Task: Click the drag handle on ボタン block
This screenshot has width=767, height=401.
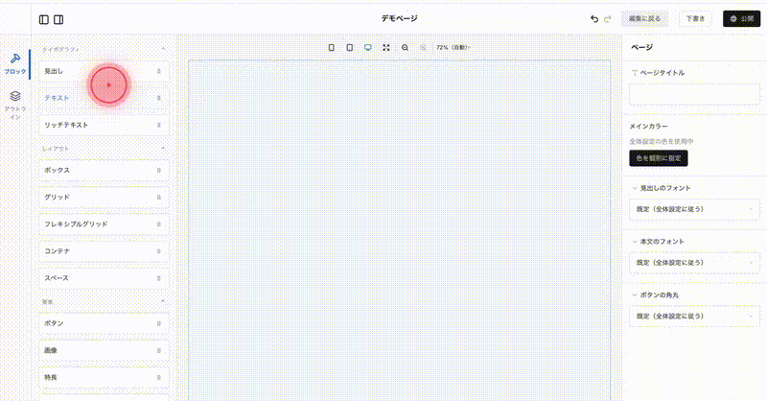Action: 159,323
